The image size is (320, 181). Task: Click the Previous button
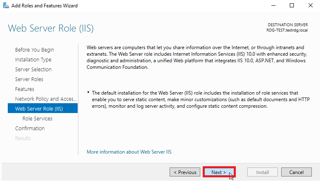click(x=185, y=172)
